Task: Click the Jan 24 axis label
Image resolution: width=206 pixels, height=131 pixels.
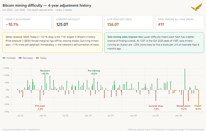Action: click(x=88, y=116)
